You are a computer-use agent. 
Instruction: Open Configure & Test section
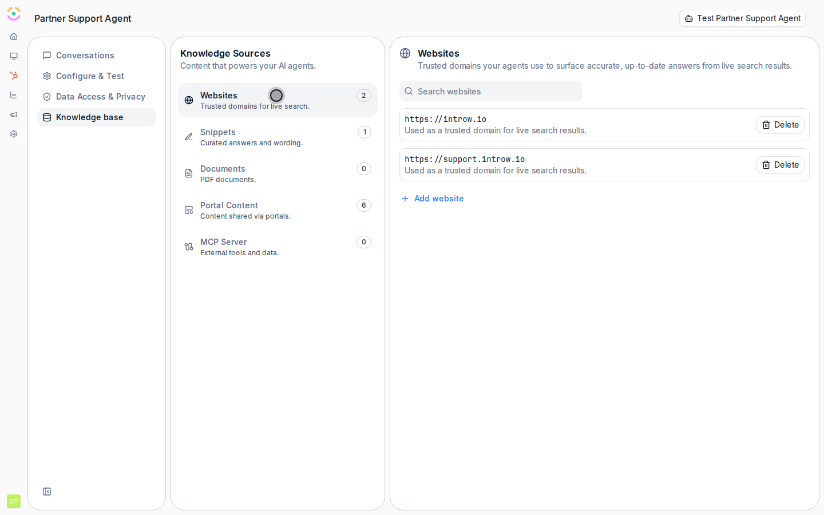pos(97,76)
